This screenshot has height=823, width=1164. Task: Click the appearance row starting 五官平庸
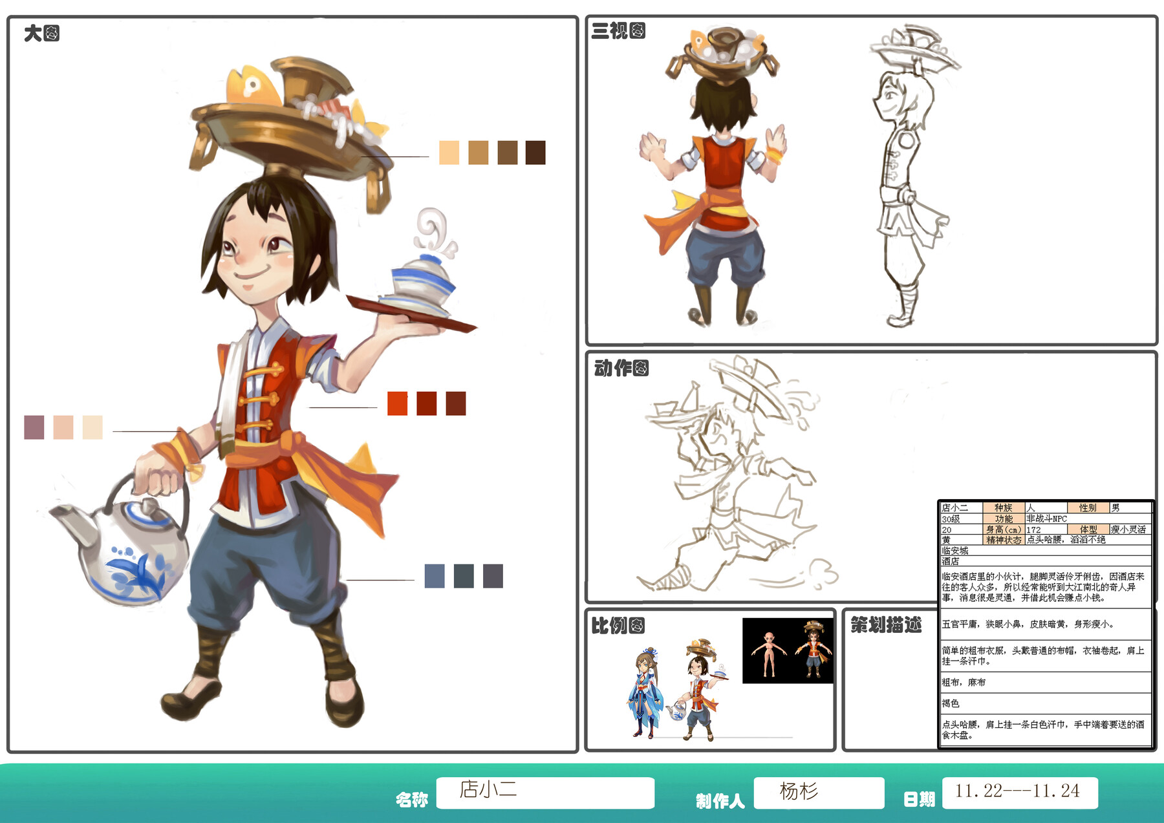[x=1046, y=624]
